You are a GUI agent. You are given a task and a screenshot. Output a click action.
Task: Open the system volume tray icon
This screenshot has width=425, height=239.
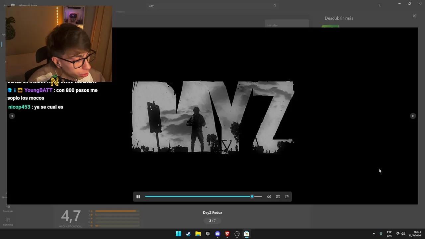tap(403, 234)
